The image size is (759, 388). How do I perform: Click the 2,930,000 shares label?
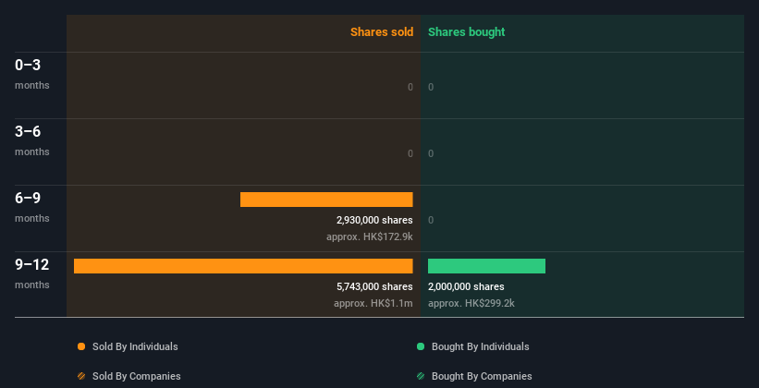374,220
